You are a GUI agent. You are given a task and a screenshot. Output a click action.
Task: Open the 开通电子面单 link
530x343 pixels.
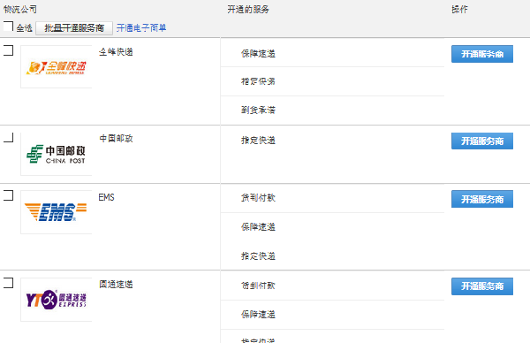pos(141,27)
